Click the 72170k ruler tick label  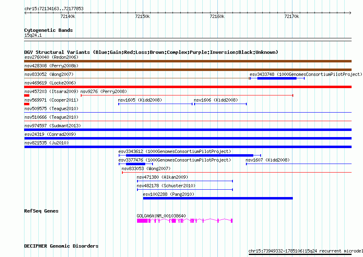(292, 16)
